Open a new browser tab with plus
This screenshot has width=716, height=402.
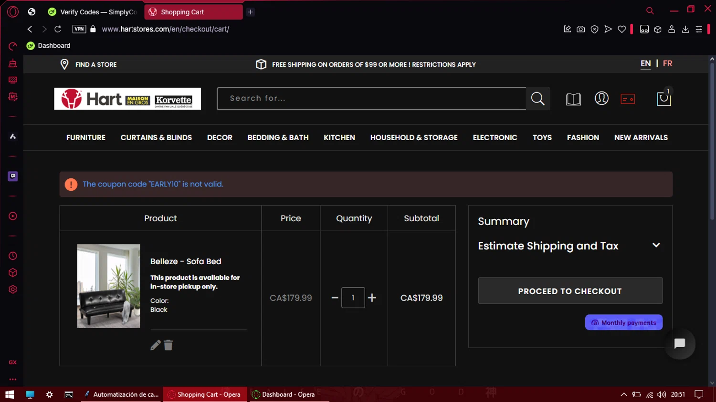tap(251, 12)
